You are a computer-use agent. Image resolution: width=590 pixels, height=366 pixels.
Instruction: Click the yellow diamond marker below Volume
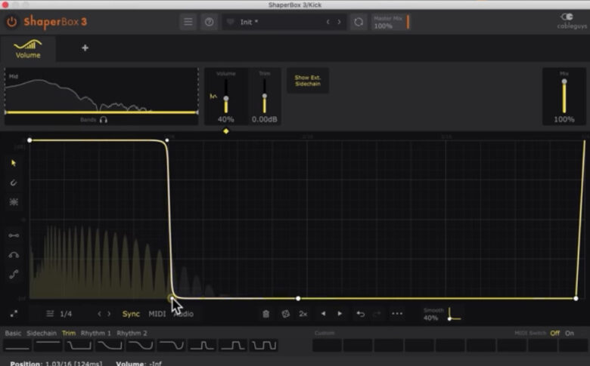(225, 131)
